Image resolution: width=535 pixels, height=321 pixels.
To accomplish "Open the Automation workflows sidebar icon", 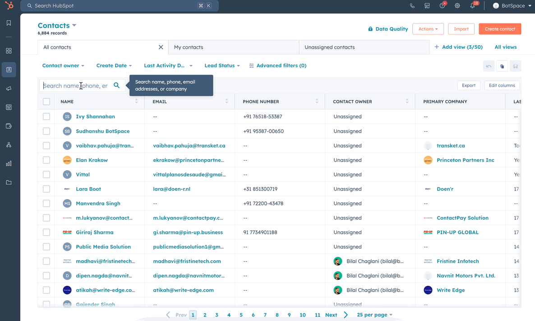I will 9,145.
